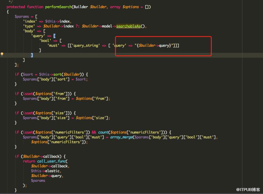Click the 'must' array key
The image size is (263, 194).
pyautogui.click(x=53, y=46)
